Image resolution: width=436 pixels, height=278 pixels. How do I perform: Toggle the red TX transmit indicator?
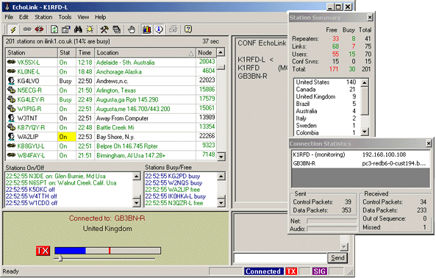pos(43,251)
